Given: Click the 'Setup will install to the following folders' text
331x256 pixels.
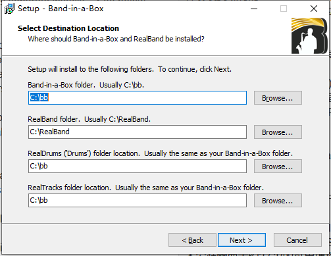Looking at the screenshot, I should 130,69.
